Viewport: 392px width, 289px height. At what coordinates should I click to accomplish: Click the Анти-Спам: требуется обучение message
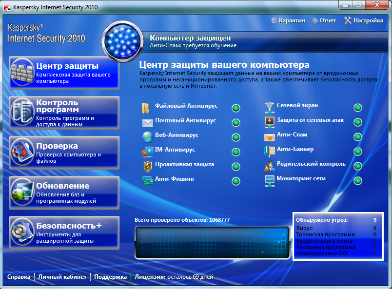(193, 45)
